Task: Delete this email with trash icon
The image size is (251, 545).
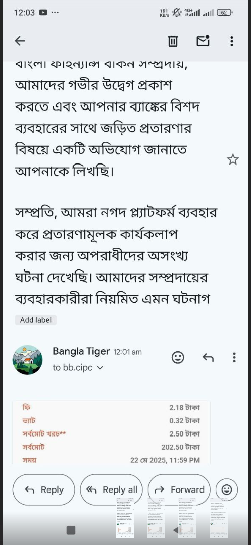Action: pos(172,41)
